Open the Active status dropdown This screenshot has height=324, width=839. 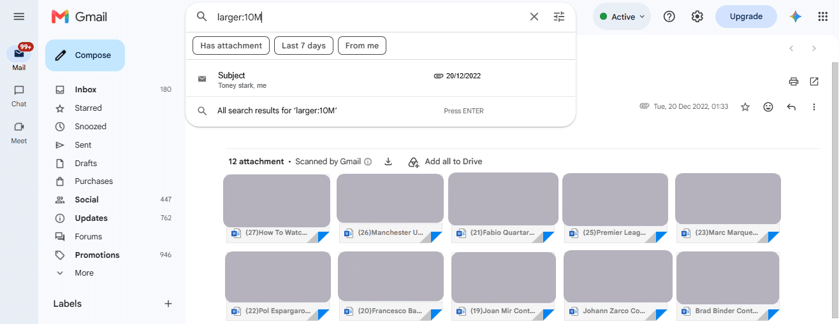[622, 17]
